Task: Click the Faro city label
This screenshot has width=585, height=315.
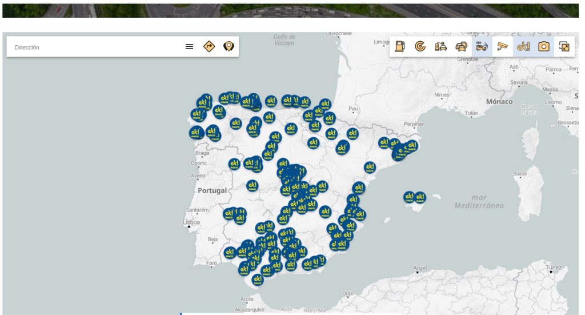Action: tap(211, 263)
